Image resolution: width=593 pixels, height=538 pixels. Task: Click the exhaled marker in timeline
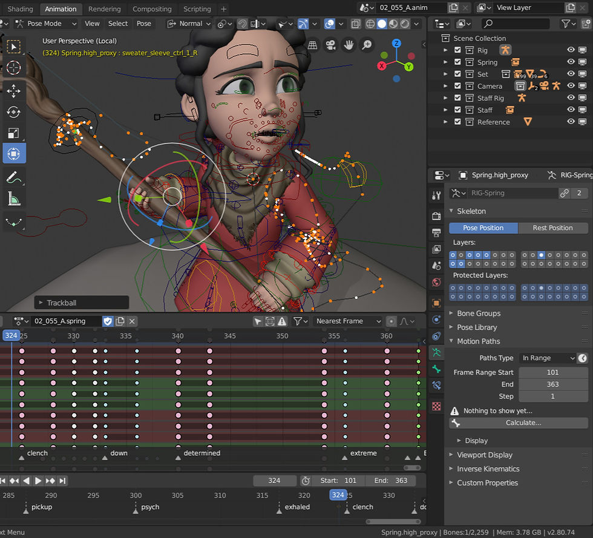(279, 511)
